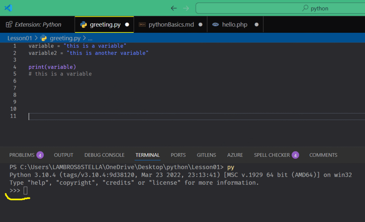Click the command center search box
365x222 pixels.
pyautogui.click(x=280, y=8)
